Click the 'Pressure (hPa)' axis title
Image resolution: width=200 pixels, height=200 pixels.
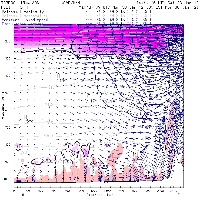click(x=3, y=106)
